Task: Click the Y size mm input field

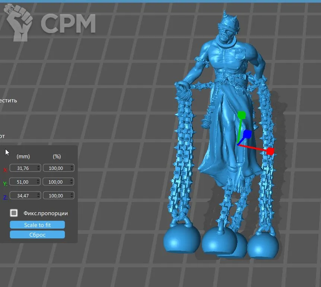Action: (23, 182)
